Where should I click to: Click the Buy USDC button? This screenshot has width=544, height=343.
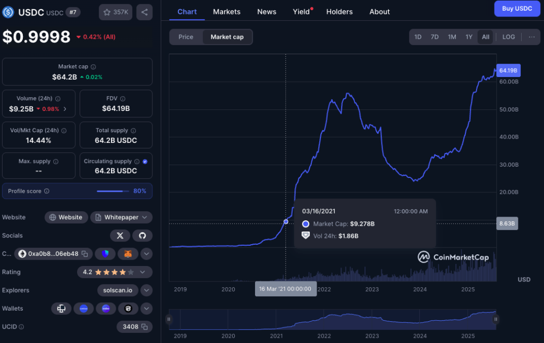click(517, 8)
